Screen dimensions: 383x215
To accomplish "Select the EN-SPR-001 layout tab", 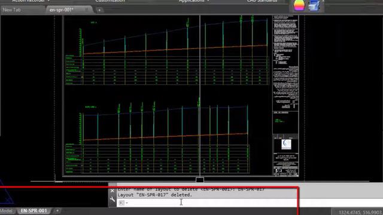I will click(34, 211).
